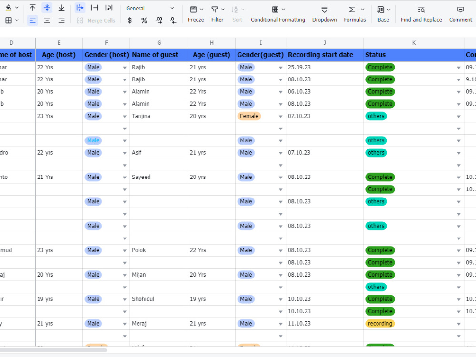476x357 pixels.
Task: Open status dropdown in Tanjina row
Action: 459,117
